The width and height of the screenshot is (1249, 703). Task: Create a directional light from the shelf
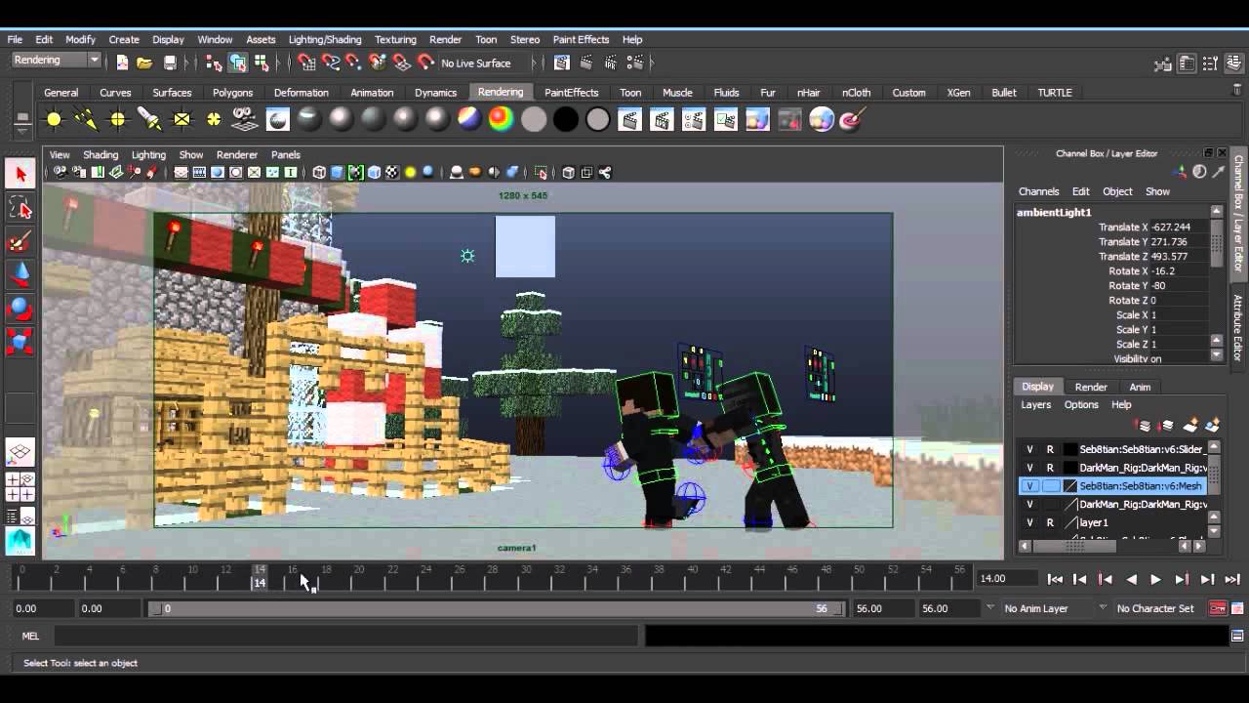click(x=86, y=120)
